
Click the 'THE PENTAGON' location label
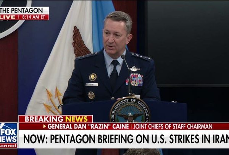click(22, 11)
